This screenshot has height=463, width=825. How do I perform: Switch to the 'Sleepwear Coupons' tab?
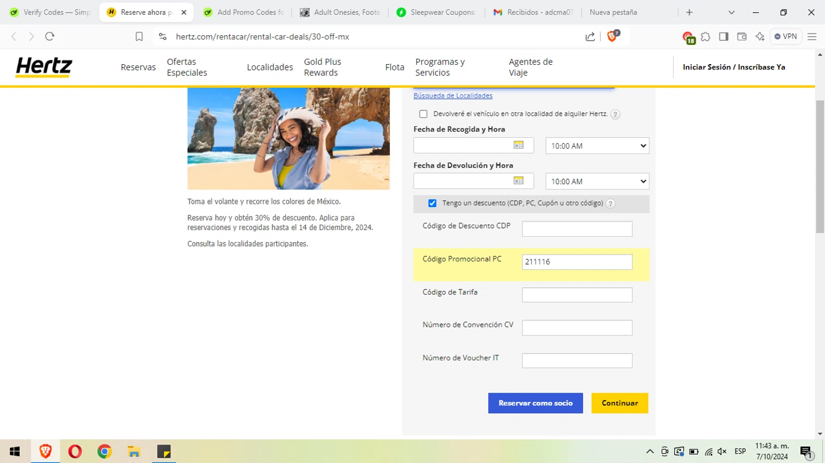pos(437,12)
